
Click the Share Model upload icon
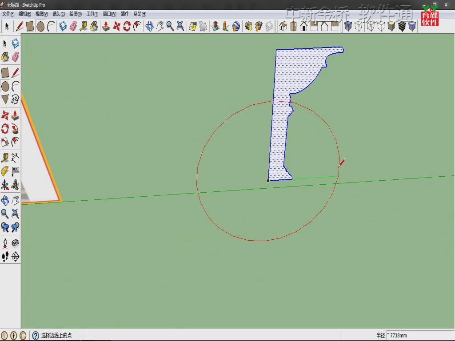pyautogui.click(x=259, y=26)
